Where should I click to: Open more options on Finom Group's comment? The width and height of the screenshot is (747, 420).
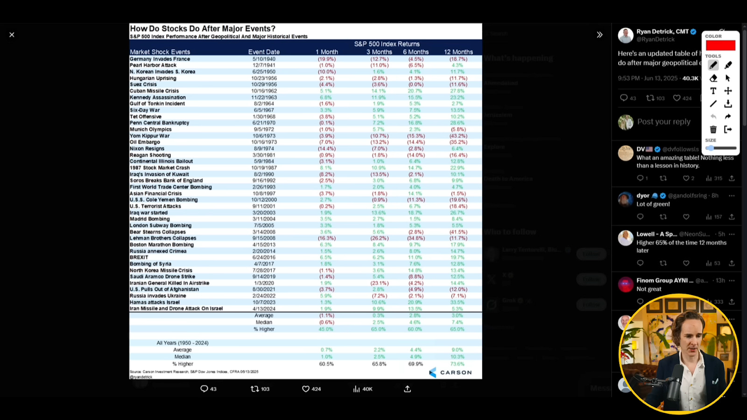coord(732,280)
